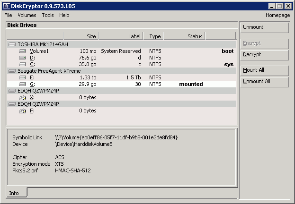Open the File menu
Screen dimensions: 295x204
coord(8,15)
